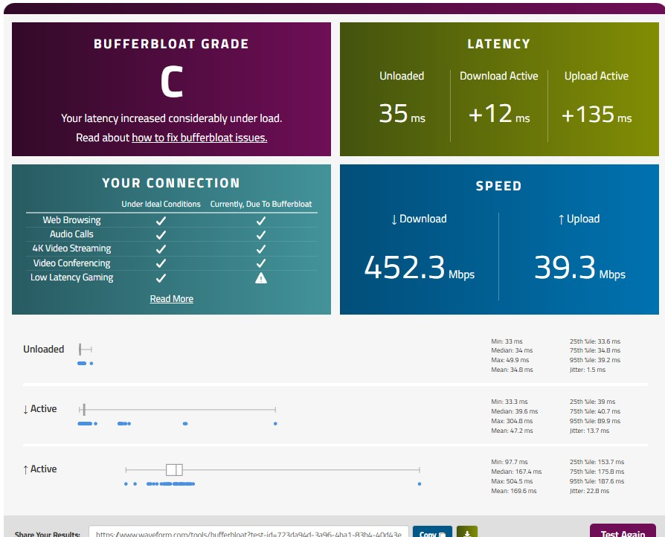Click '95th %ile: 89.9 ms' stat
Image resolution: width=665 pixels, height=537 pixels.
595,421
